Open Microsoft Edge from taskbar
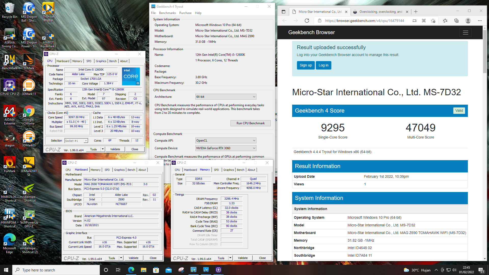Screen dimensions: 489x275 tap(131, 270)
